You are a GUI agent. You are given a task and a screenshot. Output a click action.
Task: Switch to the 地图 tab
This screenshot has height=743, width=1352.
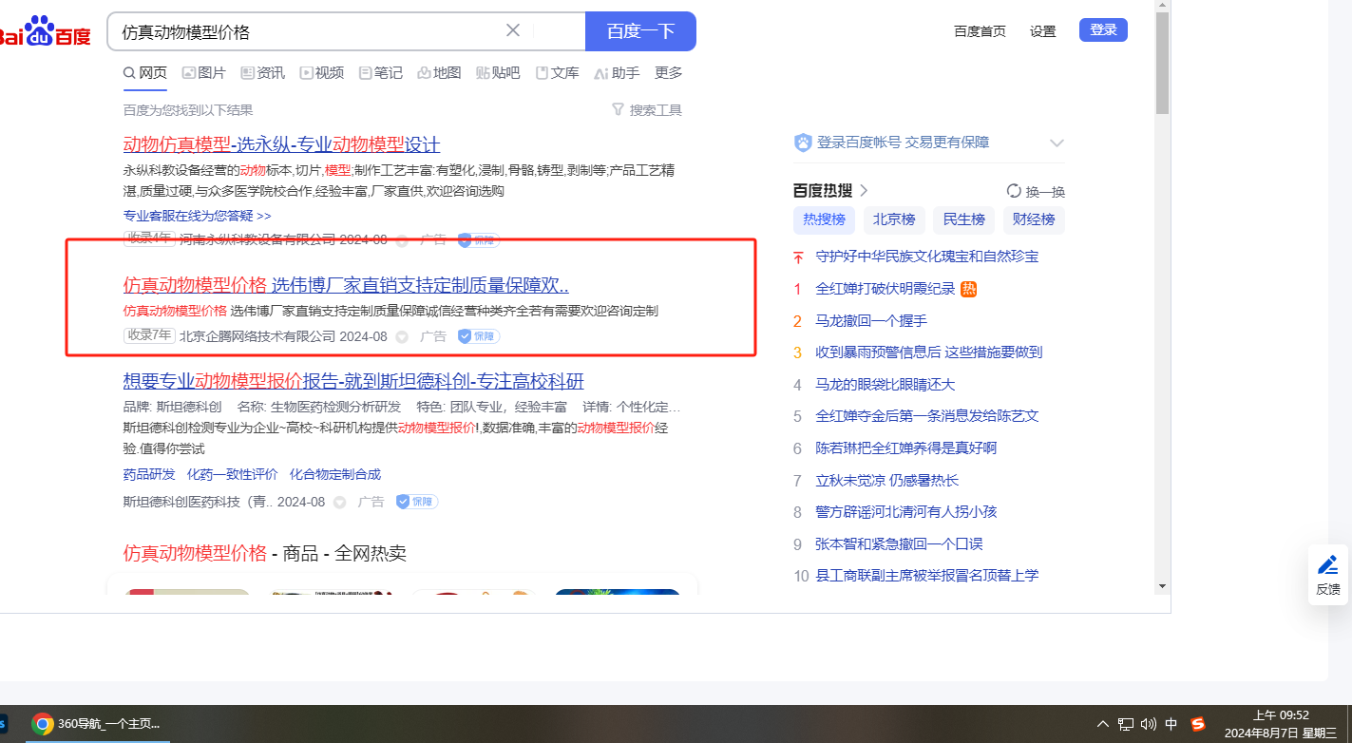(440, 73)
